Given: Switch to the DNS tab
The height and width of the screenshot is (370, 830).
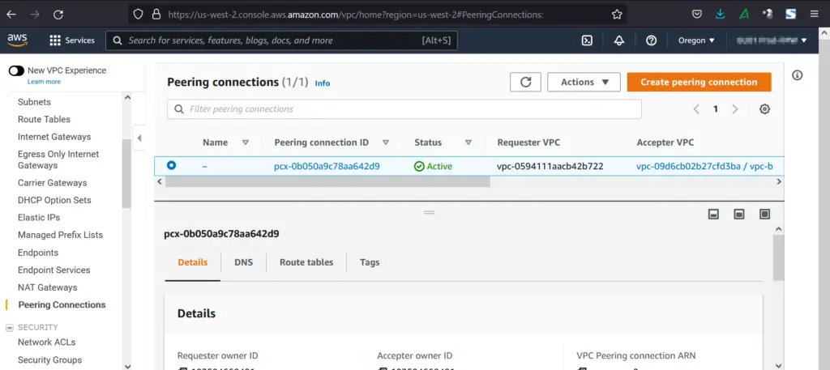Looking at the screenshot, I should 243,262.
